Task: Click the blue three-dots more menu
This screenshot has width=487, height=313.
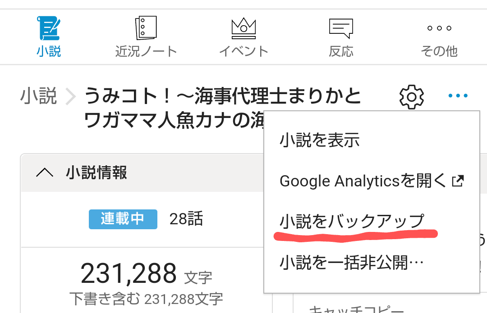Action: tap(458, 96)
